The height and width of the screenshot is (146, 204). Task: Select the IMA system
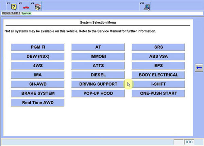[38, 75]
